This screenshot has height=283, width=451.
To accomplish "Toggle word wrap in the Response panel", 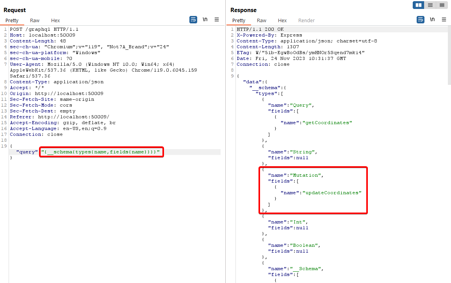I will 421,20.
